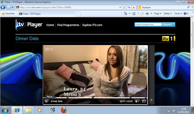This screenshot has width=194, height=114.
Task: Click the RSS feeds icon
Action: [134, 13]
